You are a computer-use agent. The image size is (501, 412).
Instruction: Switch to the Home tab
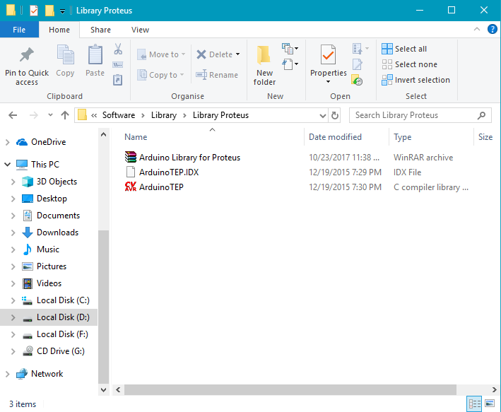[x=59, y=30]
